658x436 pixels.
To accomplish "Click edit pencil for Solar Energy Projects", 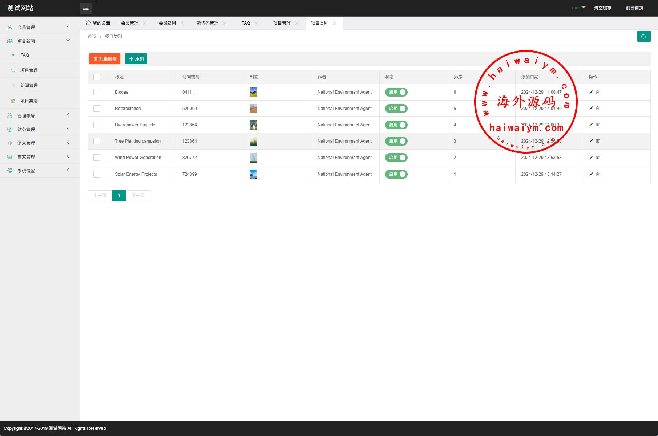I will click(591, 174).
